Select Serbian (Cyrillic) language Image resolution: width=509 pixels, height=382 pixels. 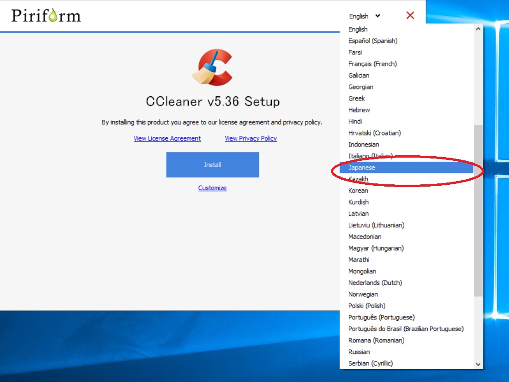(407, 363)
